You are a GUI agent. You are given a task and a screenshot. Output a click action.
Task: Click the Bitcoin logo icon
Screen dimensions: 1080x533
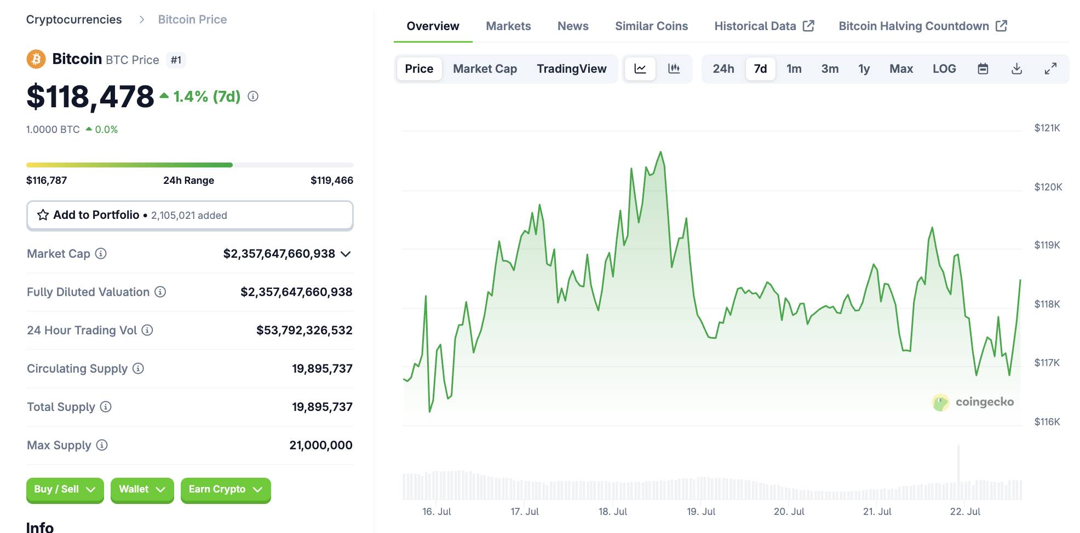pos(36,59)
